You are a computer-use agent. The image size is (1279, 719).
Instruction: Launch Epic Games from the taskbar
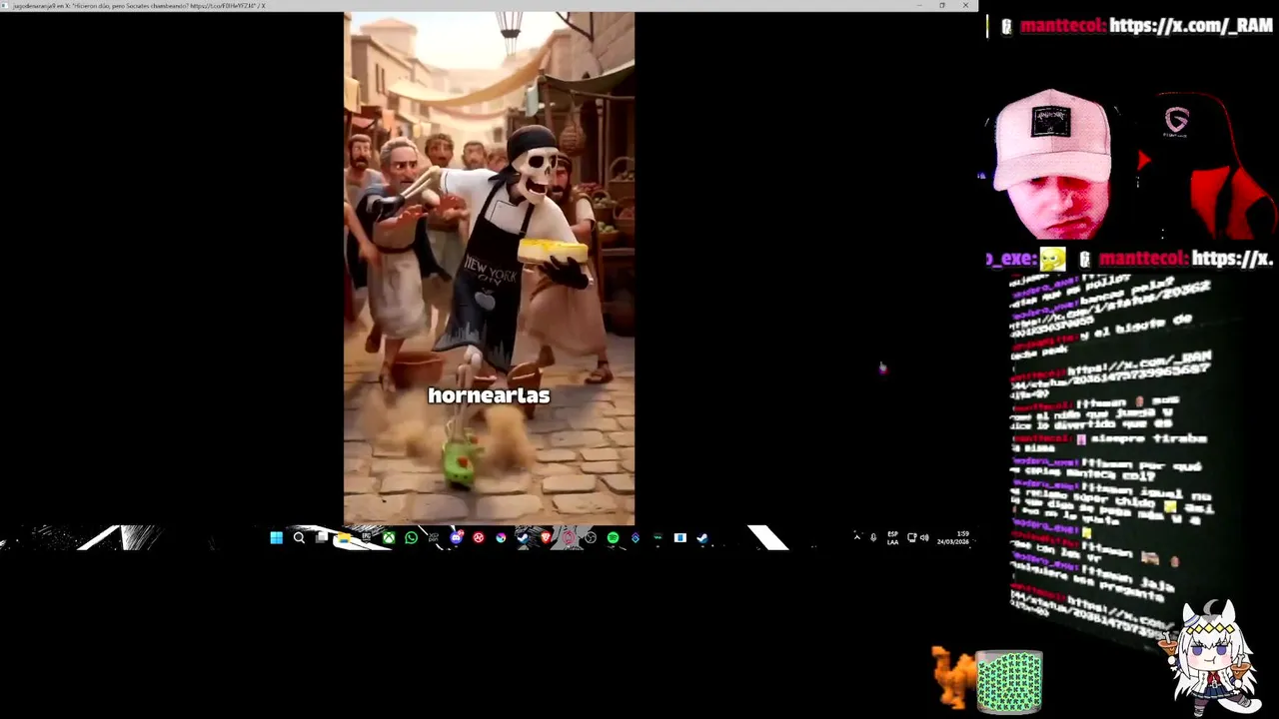coord(367,538)
